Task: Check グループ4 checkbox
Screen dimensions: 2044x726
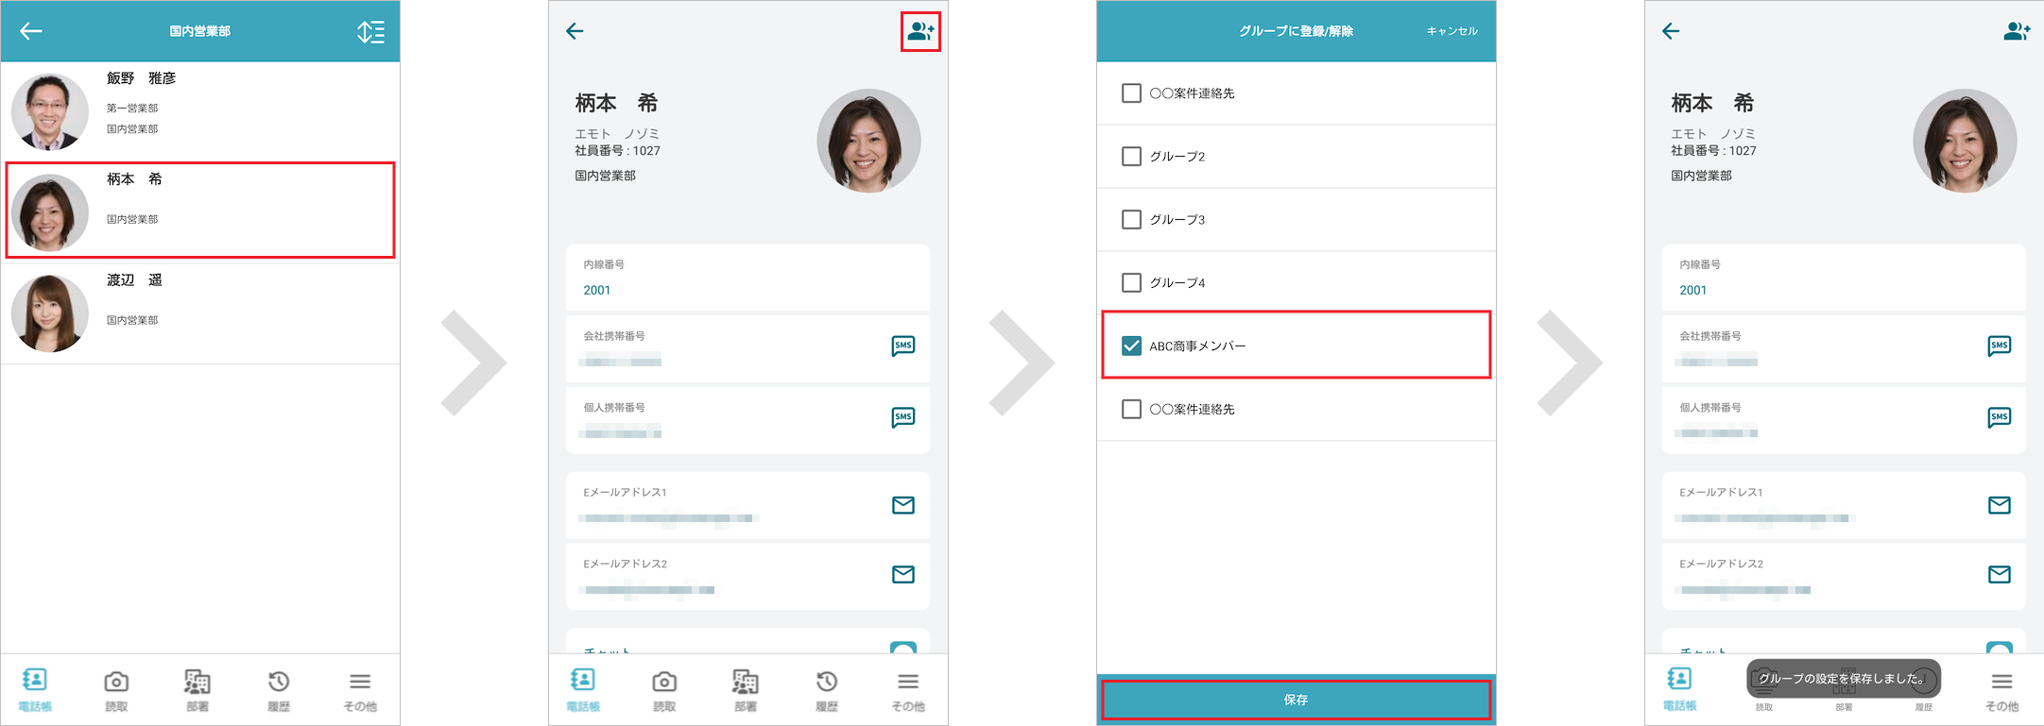Action: [1131, 282]
